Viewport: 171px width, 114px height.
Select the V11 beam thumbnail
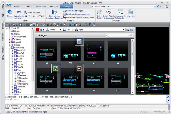pyautogui.click(x=118, y=78)
